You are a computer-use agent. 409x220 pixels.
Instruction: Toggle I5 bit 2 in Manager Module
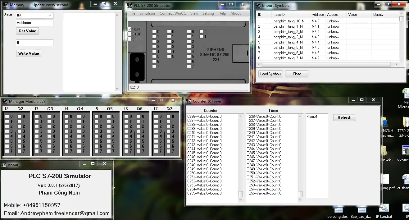[96, 126]
